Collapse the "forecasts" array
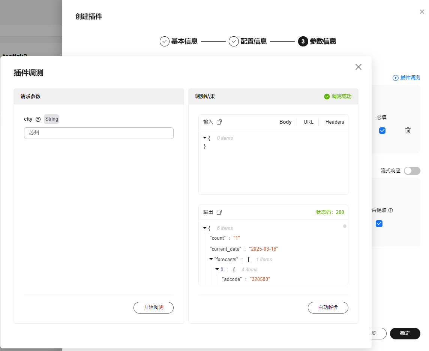 [211, 259]
